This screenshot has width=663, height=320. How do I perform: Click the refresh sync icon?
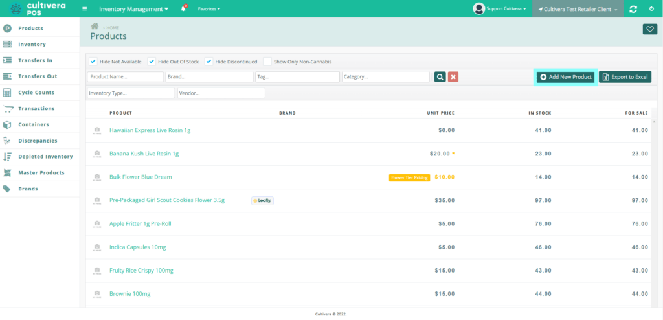(x=633, y=9)
